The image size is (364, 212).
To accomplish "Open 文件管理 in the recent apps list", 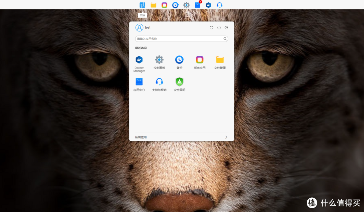I will tap(220, 60).
